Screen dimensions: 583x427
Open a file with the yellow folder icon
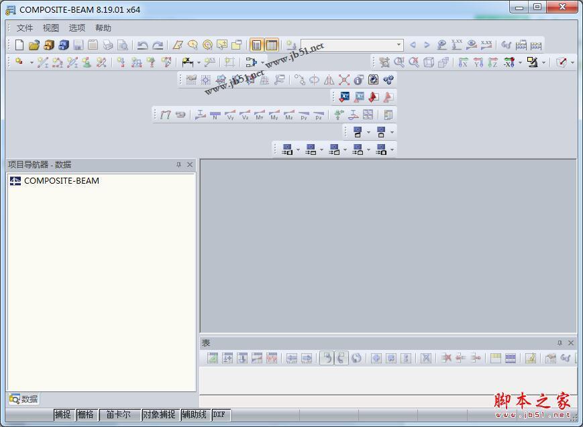[x=34, y=45]
